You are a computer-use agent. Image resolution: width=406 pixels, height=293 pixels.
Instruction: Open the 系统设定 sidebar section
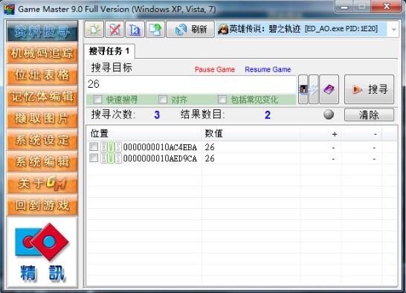coord(42,140)
